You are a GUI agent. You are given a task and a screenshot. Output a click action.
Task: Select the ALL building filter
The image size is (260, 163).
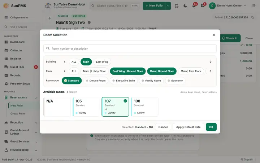[x=74, y=62]
